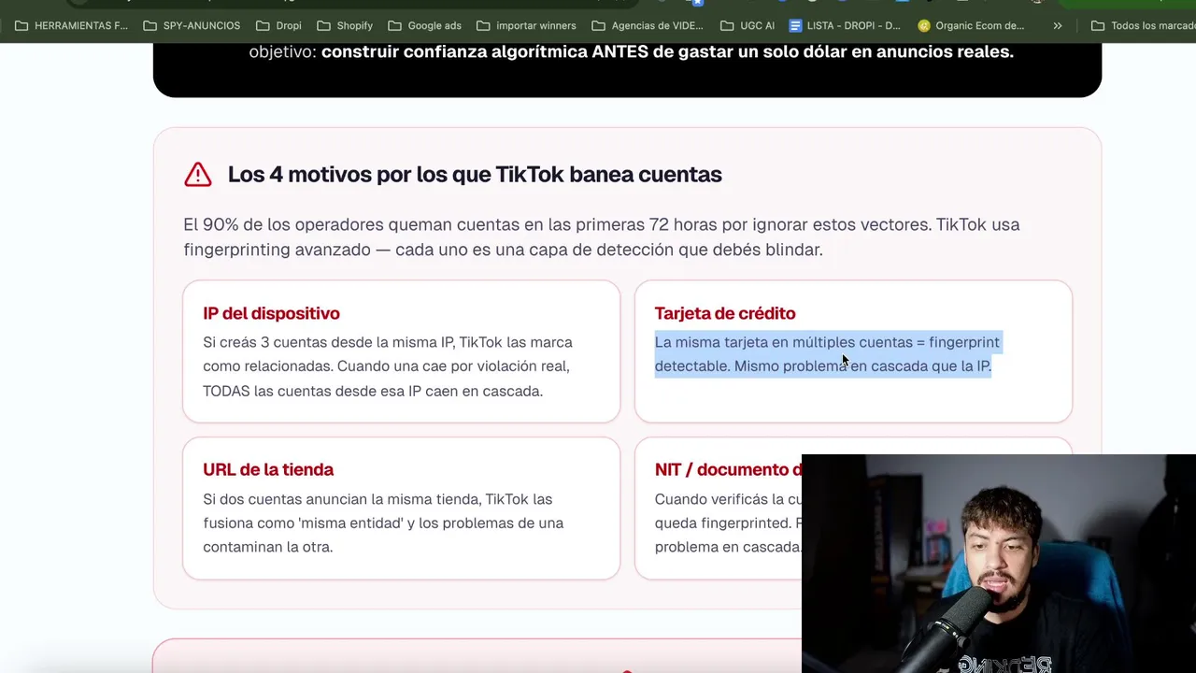Screen dimensions: 1196x673
Task: Click the 'URL de la tienda' card title
Action: click(268, 469)
